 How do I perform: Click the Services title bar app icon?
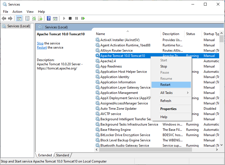pyautogui.click(x=5, y=4)
